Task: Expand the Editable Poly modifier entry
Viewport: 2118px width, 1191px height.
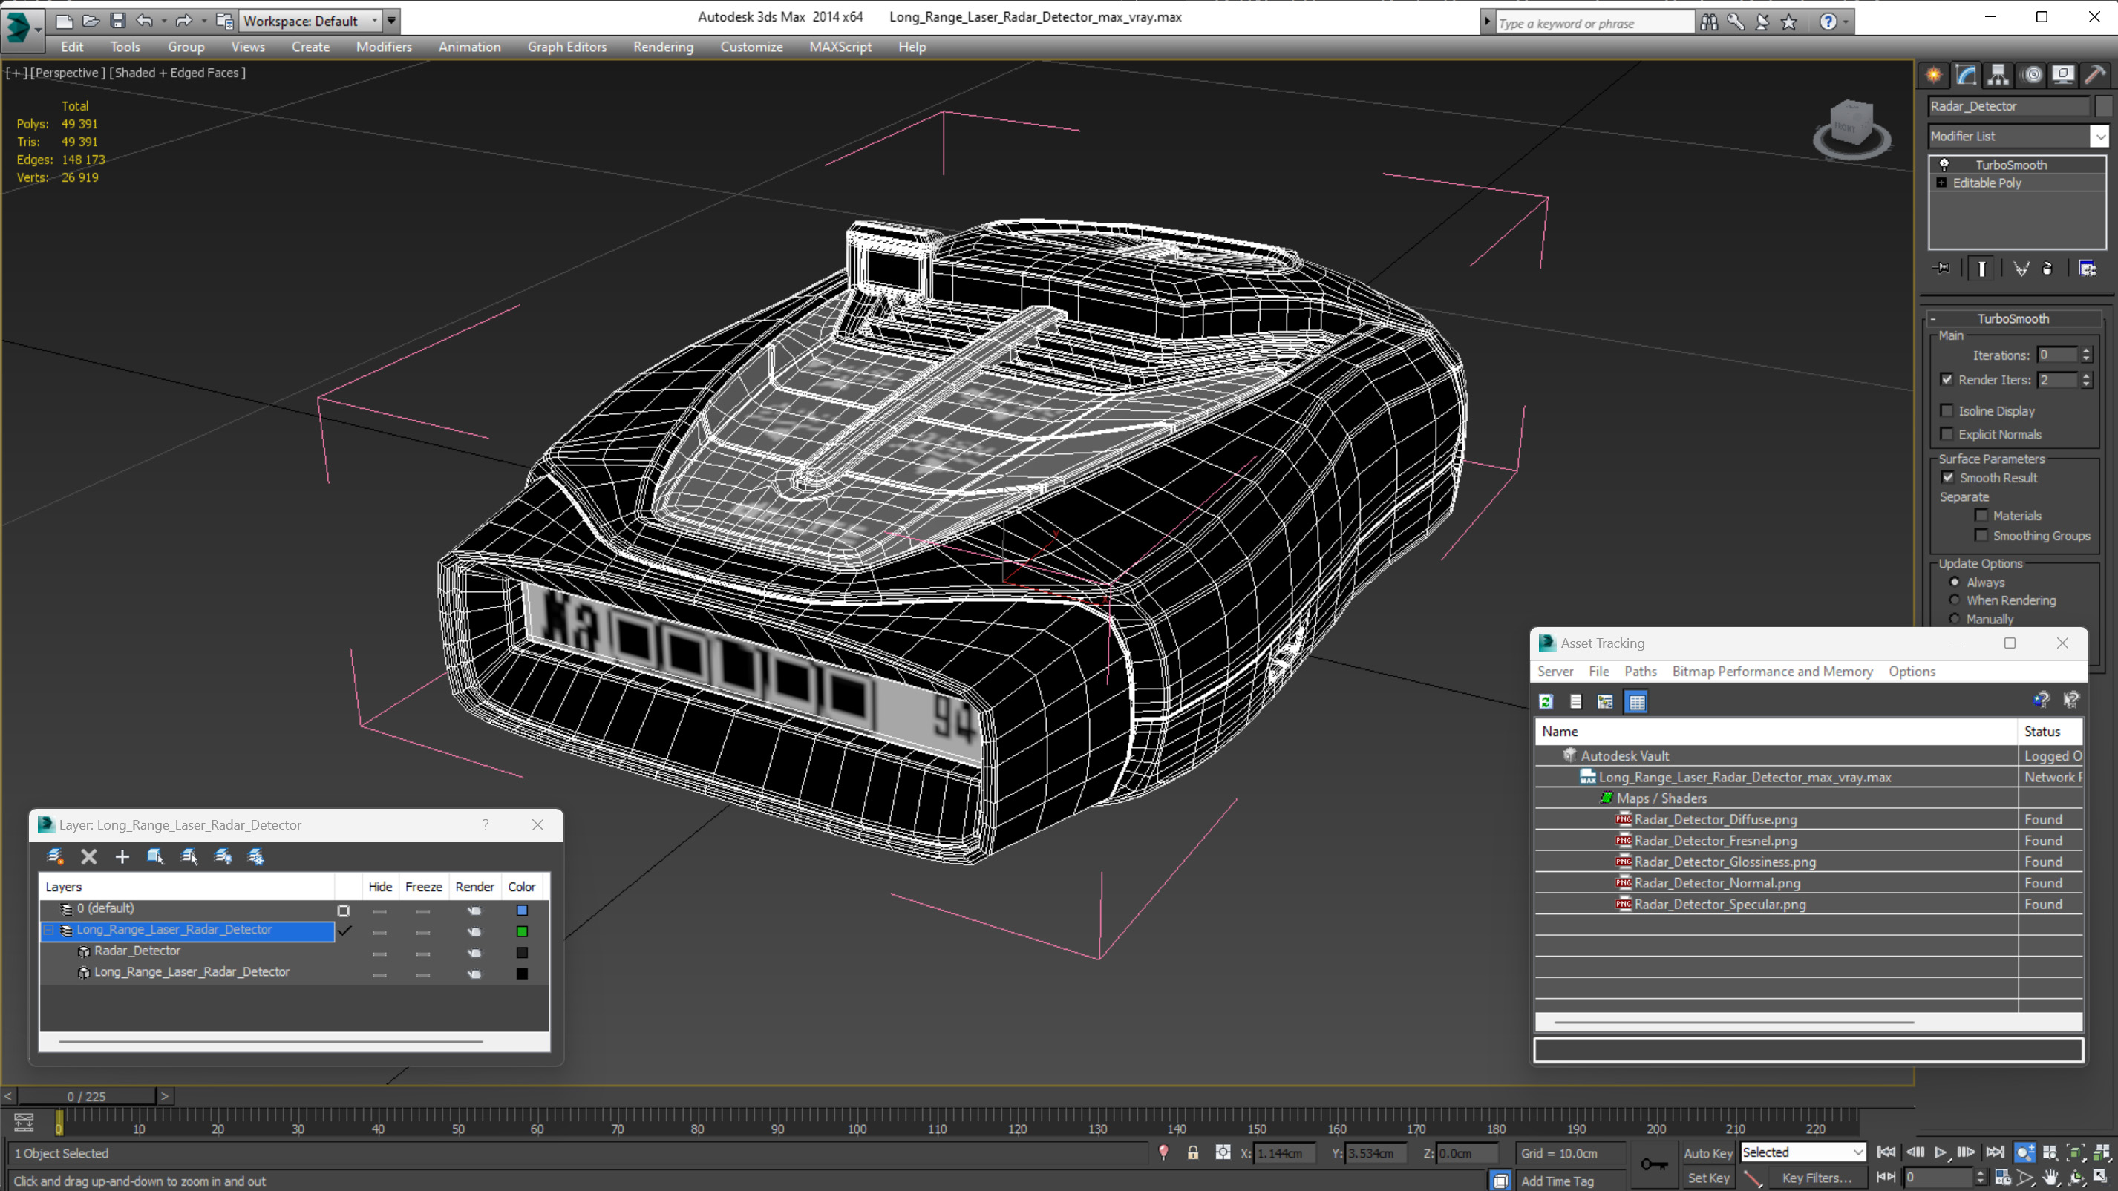Action: tap(1941, 183)
